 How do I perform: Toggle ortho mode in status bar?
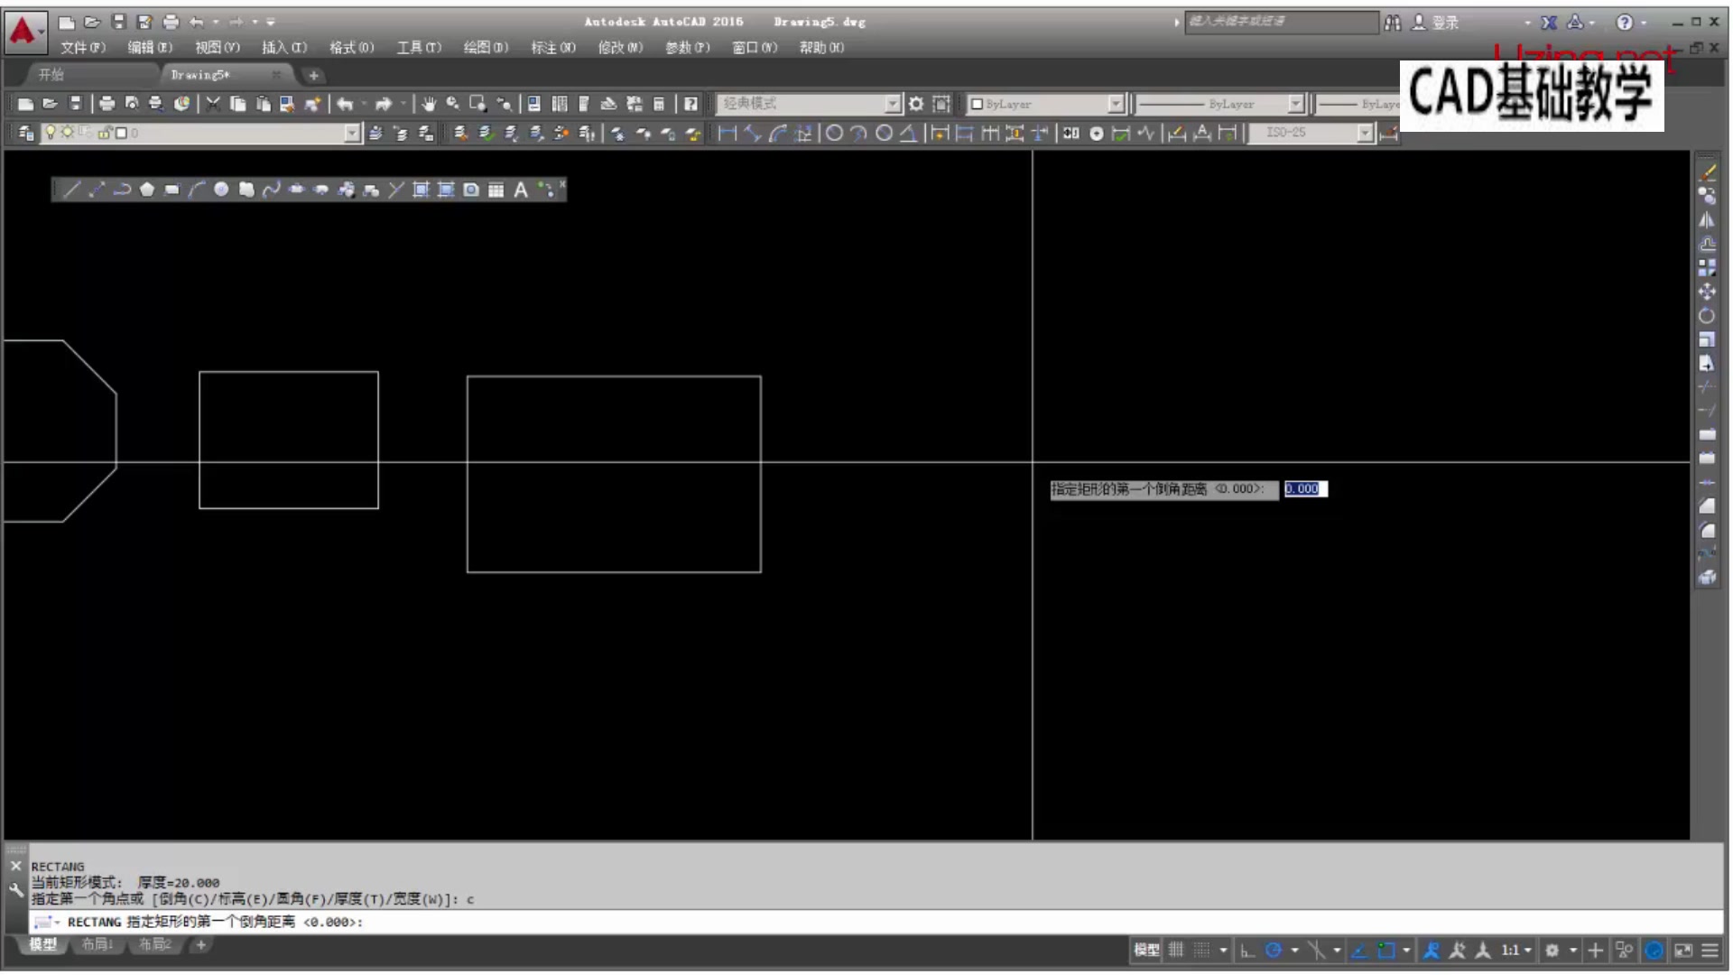click(1247, 950)
